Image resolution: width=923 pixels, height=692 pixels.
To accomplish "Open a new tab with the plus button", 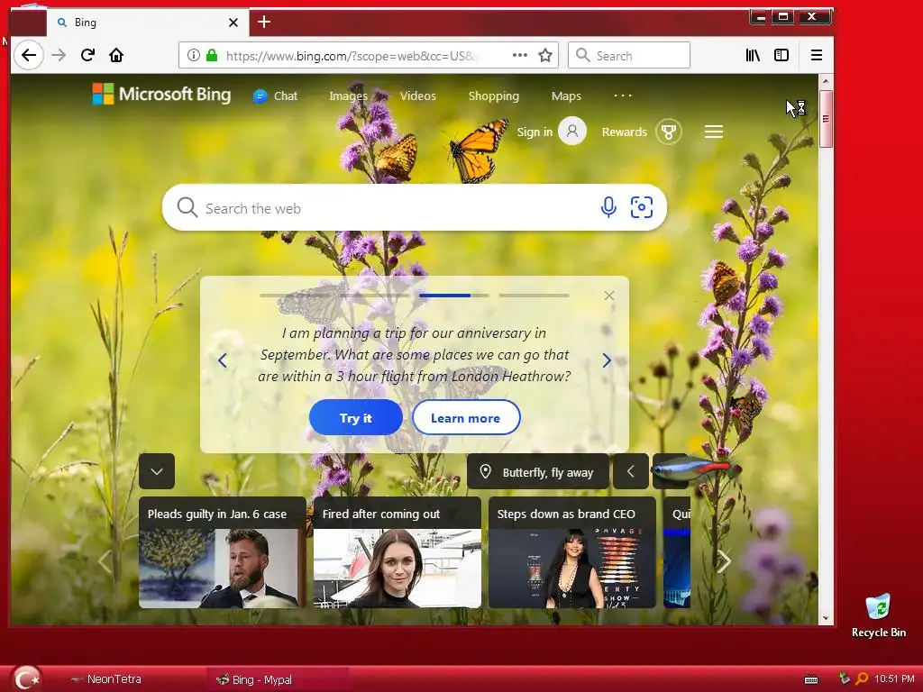I will click(264, 23).
